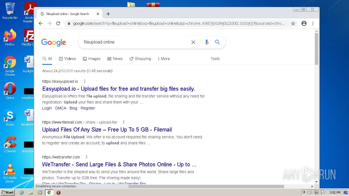Image resolution: width=349 pixels, height=196 pixels.
Task: Expand the More search filters menu
Action: click(x=164, y=59)
